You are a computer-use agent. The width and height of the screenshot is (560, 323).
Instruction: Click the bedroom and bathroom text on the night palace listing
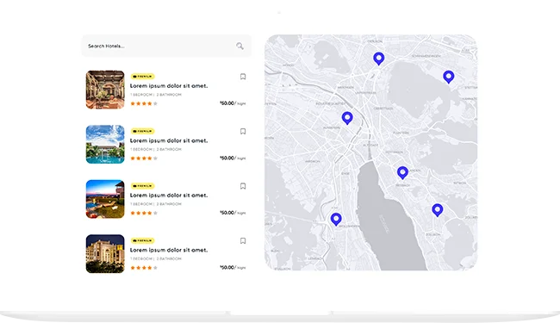156,258
